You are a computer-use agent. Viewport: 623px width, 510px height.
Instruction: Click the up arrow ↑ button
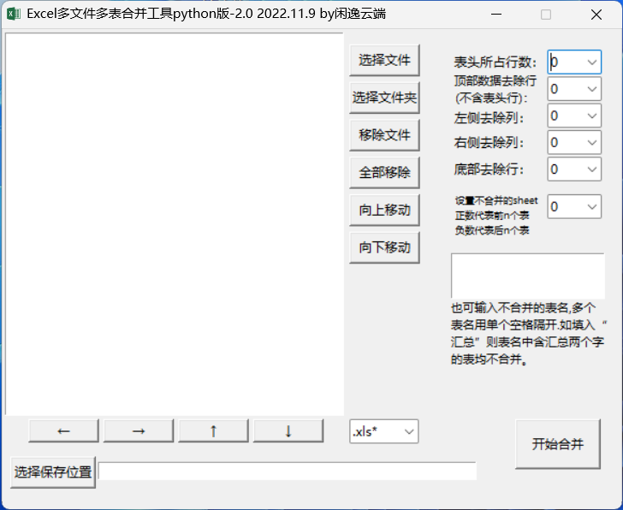213,431
